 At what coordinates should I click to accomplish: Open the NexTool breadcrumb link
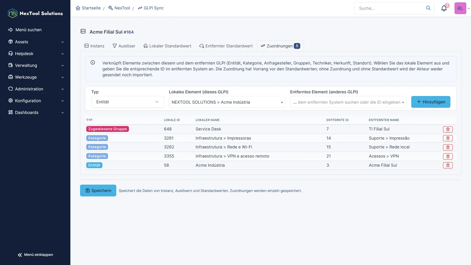click(119, 8)
